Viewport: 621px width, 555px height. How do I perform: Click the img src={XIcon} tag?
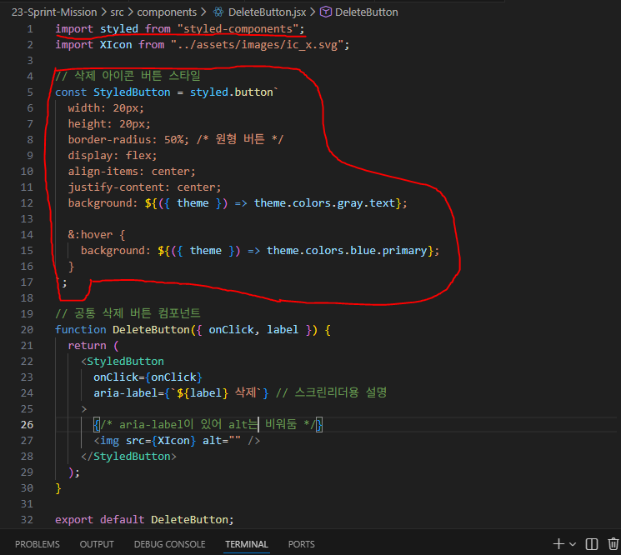[177, 441]
